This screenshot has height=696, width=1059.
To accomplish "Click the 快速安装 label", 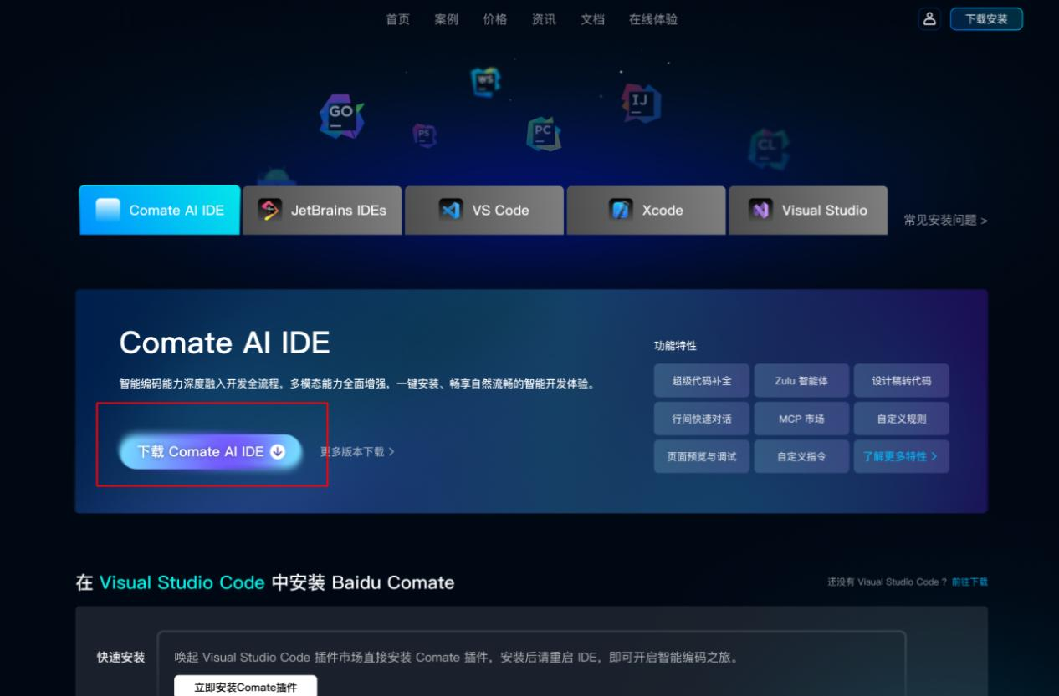I will coord(120,658).
